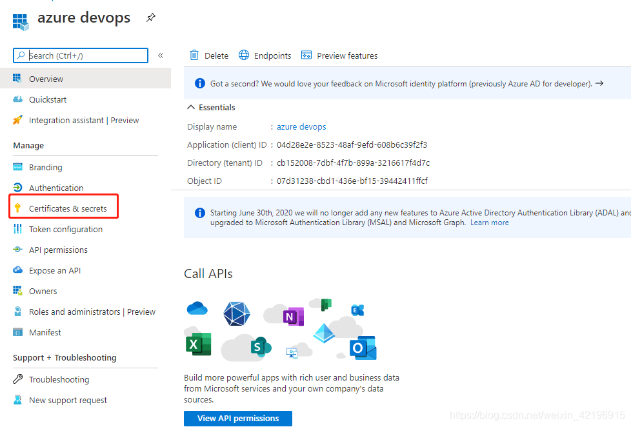Click the Exchange icon in Call APIs
The width and height of the screenshot is (631, 427).
click(357, 310)
